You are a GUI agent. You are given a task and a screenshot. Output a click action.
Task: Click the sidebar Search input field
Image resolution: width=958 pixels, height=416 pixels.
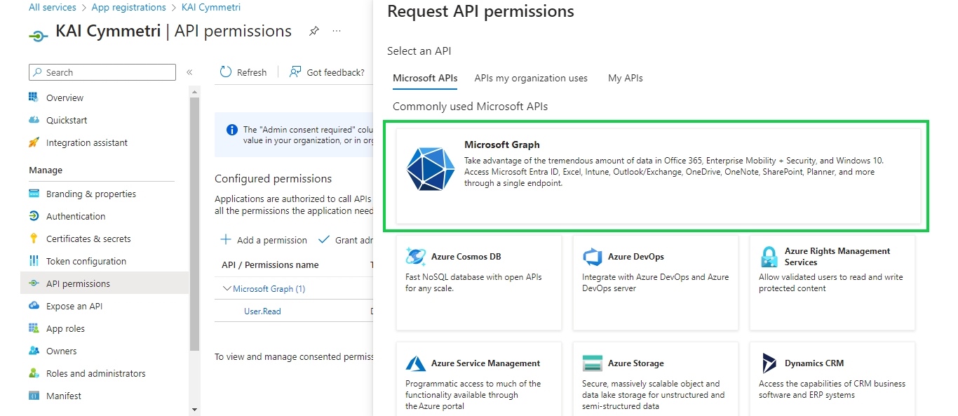(102, 72)
